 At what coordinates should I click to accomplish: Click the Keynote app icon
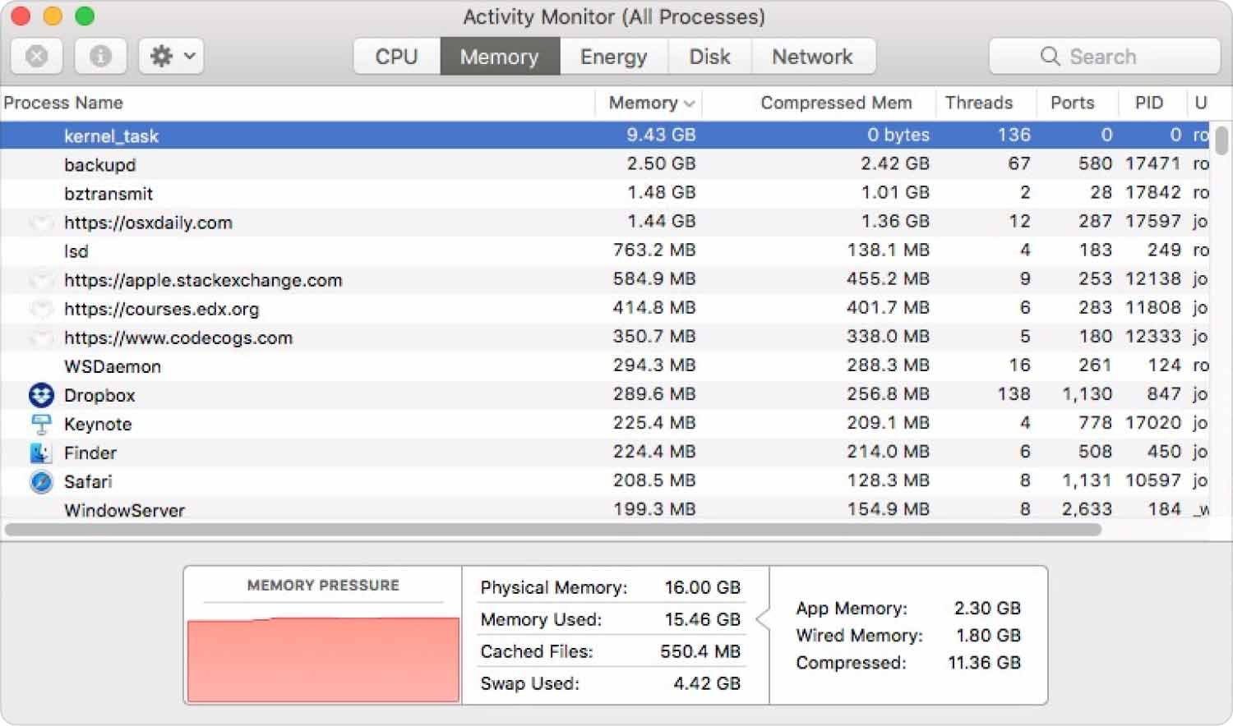click(41, 424)
